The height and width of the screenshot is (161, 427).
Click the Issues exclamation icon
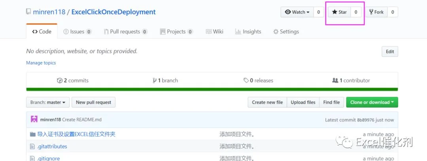pyautogui.click(x=66, y=32)
